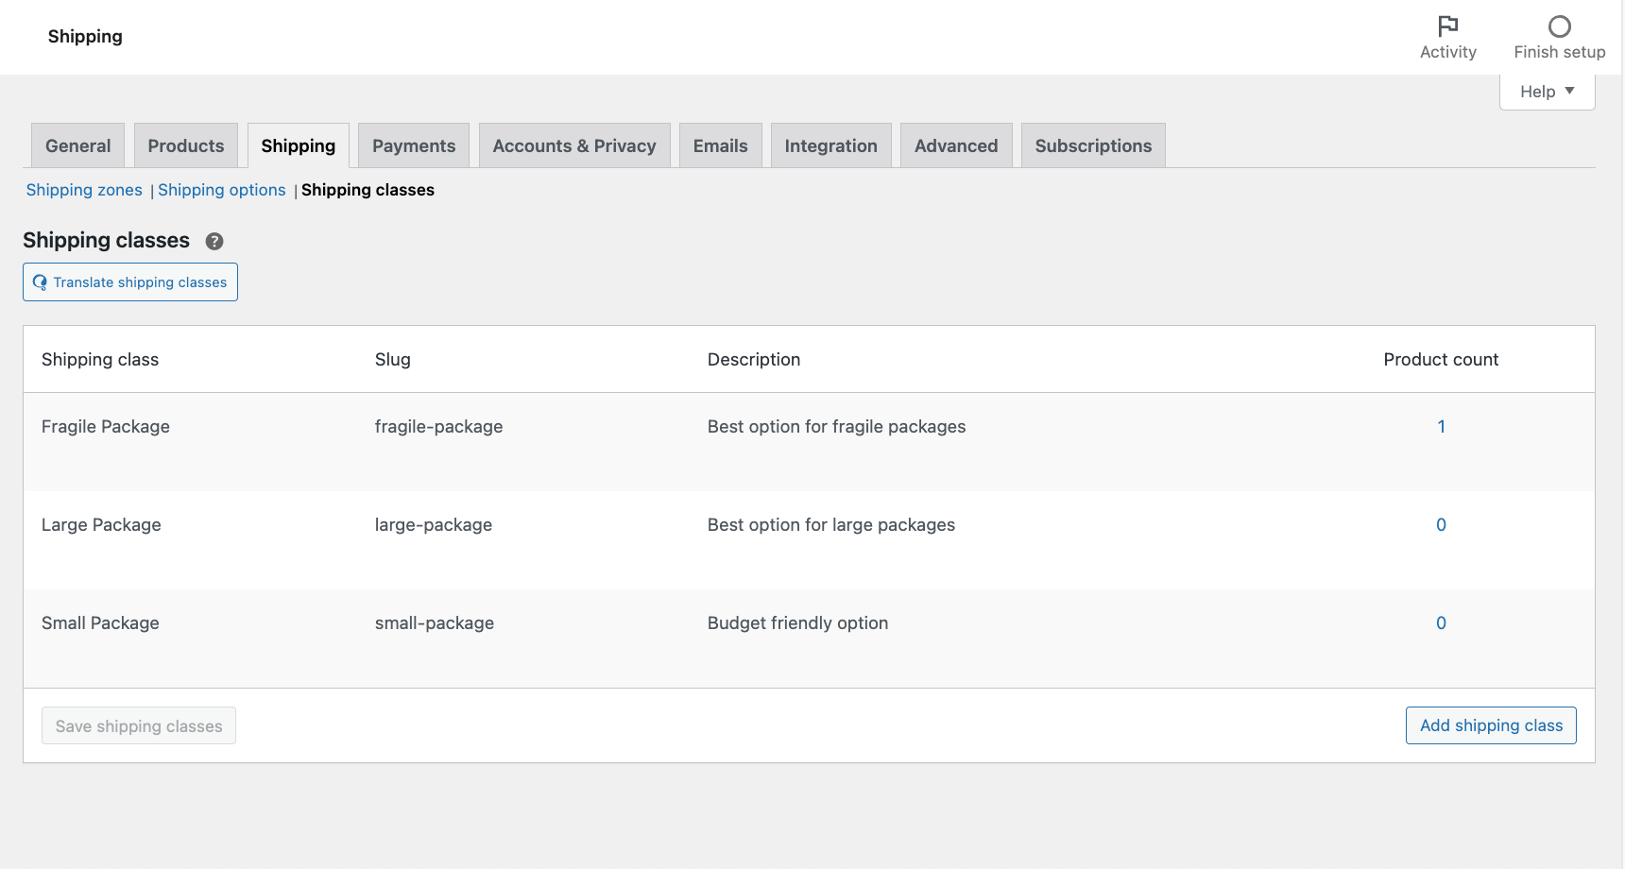This screenshot has height=869, width=1625.
Task: Select the Shipping classes subsection
Action: [368, 190]
